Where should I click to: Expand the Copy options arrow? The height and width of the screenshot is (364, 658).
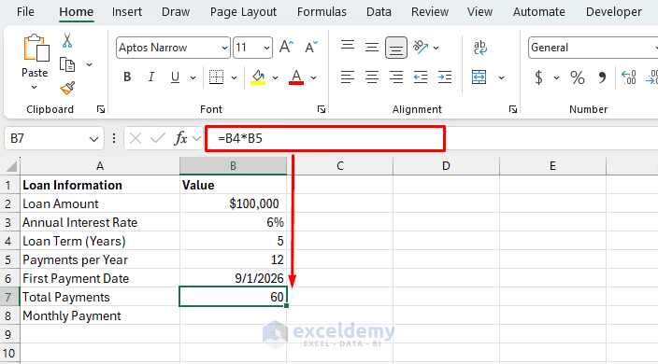click(x=89, y=64)
